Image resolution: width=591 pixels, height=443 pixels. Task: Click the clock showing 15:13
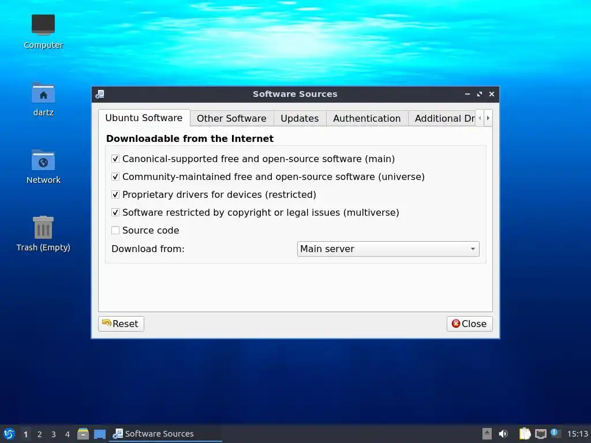coord(577,434)
